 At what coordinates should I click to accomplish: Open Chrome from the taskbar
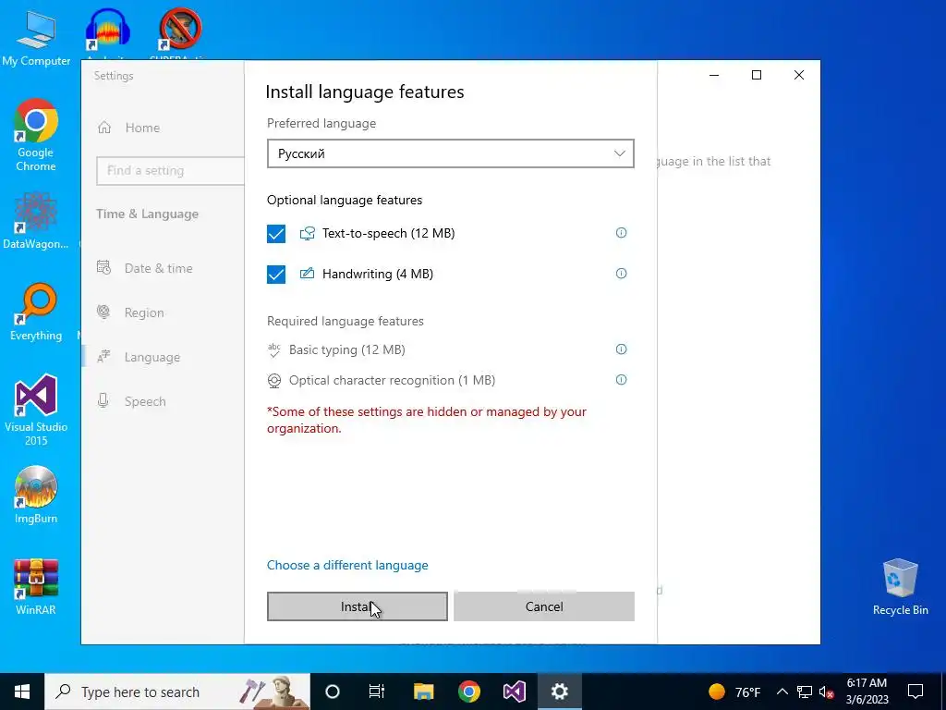click(468, 692)
